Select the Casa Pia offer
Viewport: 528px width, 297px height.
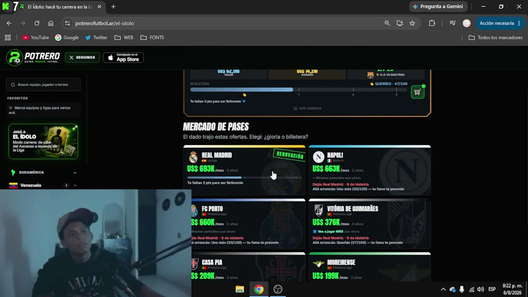(248, 268)
